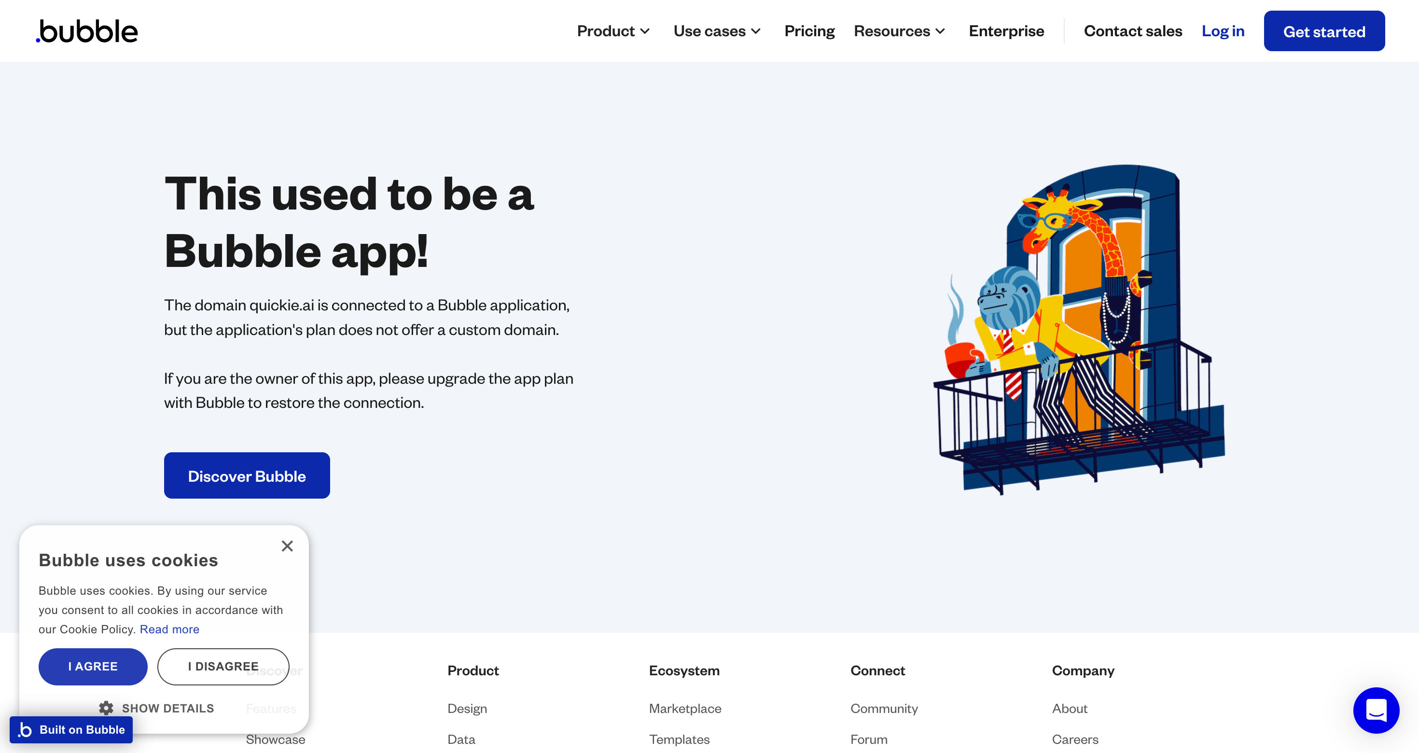
Task: Click Contact sales in navigation
Action: tap(1133, 31)
